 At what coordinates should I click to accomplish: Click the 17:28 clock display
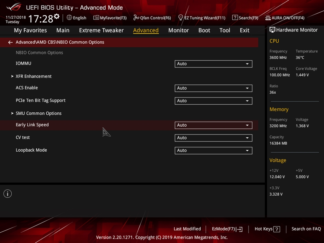[x=41, y=19]
